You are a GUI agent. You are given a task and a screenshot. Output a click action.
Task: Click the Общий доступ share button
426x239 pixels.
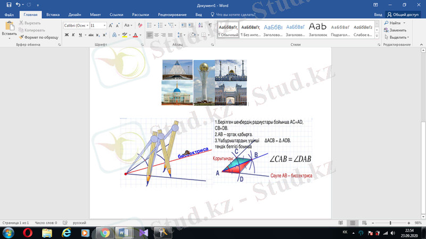pos(404,15)
